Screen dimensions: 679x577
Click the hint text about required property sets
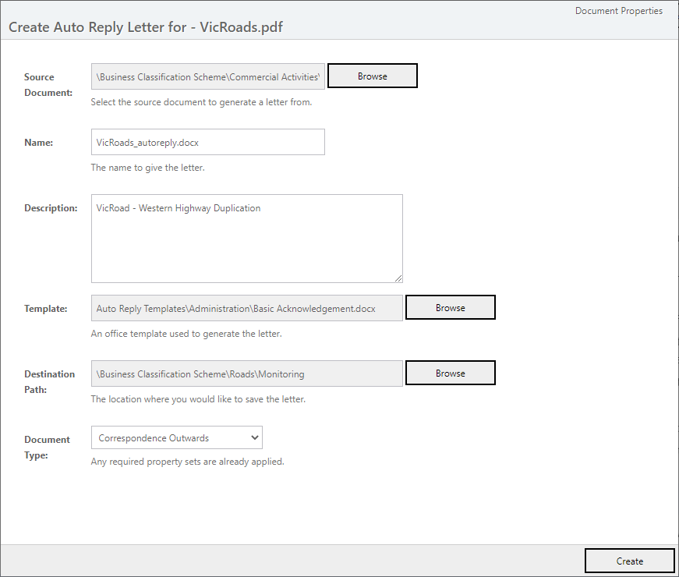point(187,462)
